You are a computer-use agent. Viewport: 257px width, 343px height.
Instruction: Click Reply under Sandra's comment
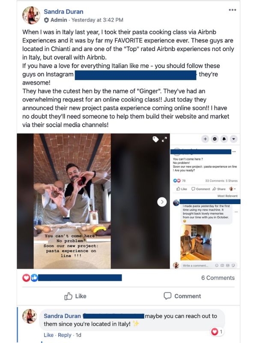tap(65, 335)
